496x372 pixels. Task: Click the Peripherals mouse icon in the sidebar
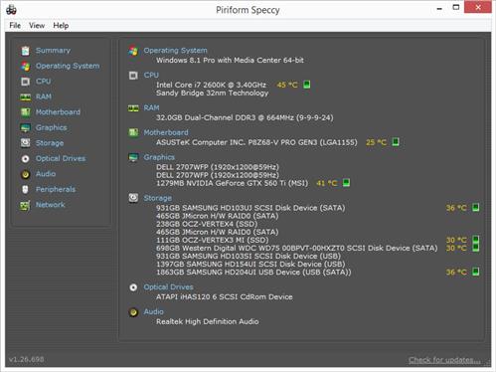point(25,189)
